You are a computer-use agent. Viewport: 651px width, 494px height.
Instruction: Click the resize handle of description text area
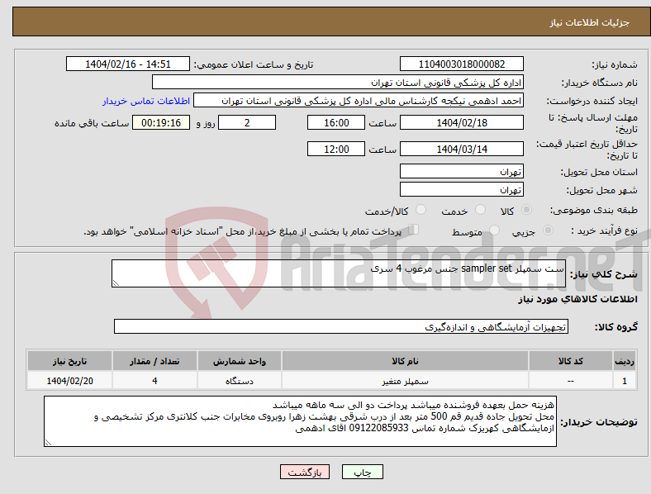[x=116, y=283]
